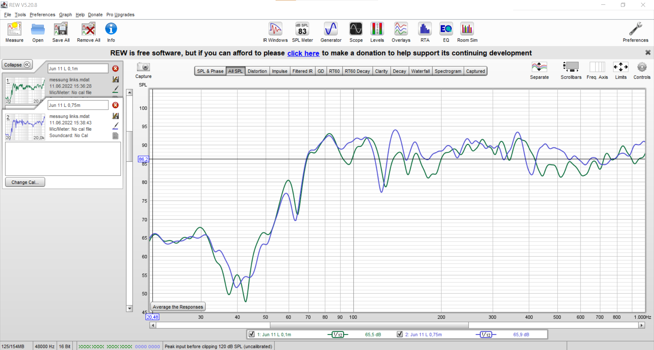Open the SPL Meter

302,32
